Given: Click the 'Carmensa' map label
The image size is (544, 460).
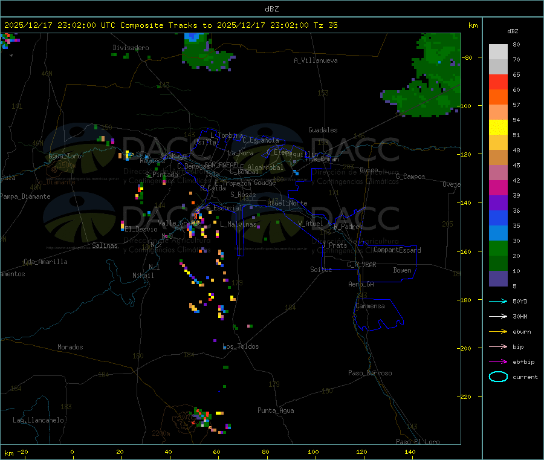Looking at the screenshot, I should click(370, 306).
